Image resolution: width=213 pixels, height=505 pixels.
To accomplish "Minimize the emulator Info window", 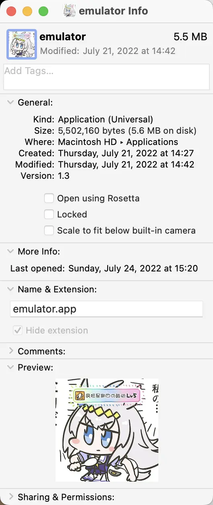I will tap(27, 11).
